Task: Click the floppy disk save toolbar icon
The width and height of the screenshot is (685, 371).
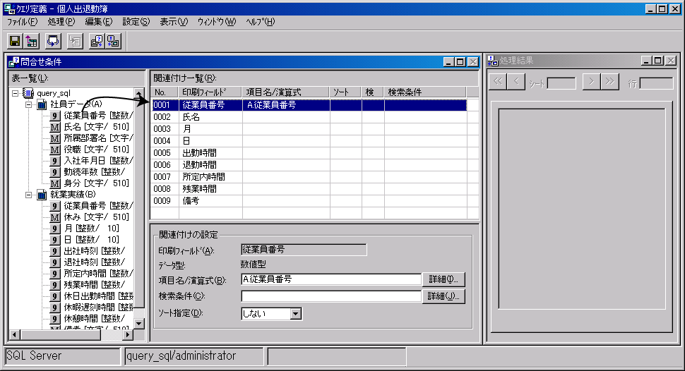Action: pyautogui.click(x=14, y=42)
